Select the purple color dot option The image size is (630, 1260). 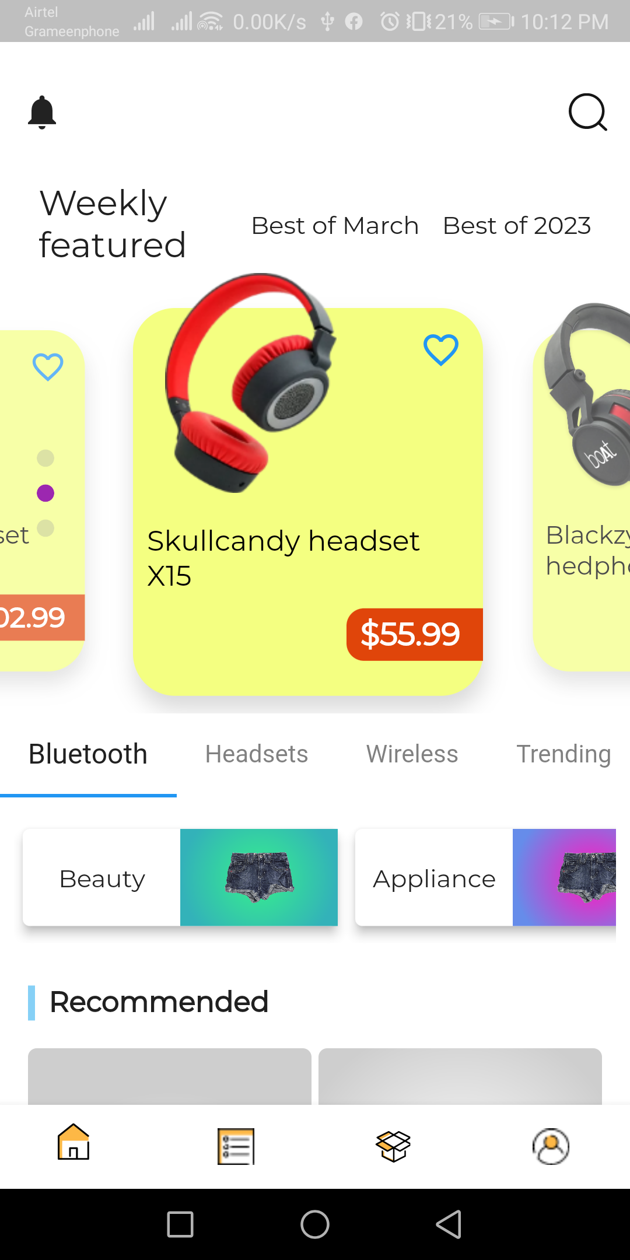coord(45,493)
